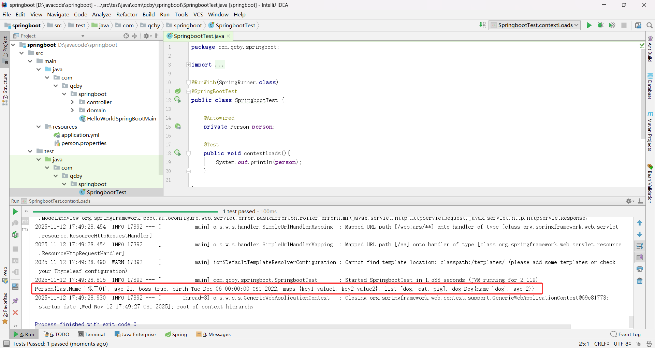This screenshot has height=348, width=655.
Task: Clear all console output with trash icon
Action: (640, 281)
